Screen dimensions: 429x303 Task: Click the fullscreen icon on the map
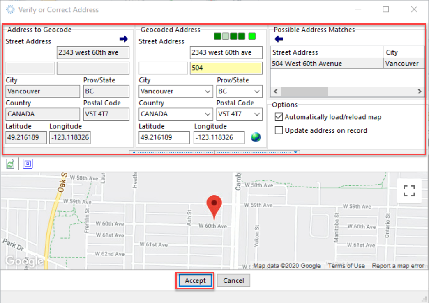tap(409, 190)
